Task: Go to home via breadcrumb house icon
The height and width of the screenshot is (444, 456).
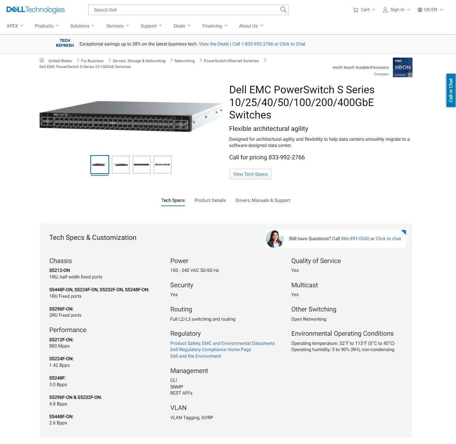Action: coord(42,60)
